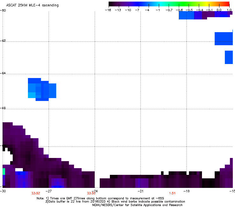The height and width of the screenshot is (207, 235).
Task: Click the longitude label '-30'
Action: (3, 191)
